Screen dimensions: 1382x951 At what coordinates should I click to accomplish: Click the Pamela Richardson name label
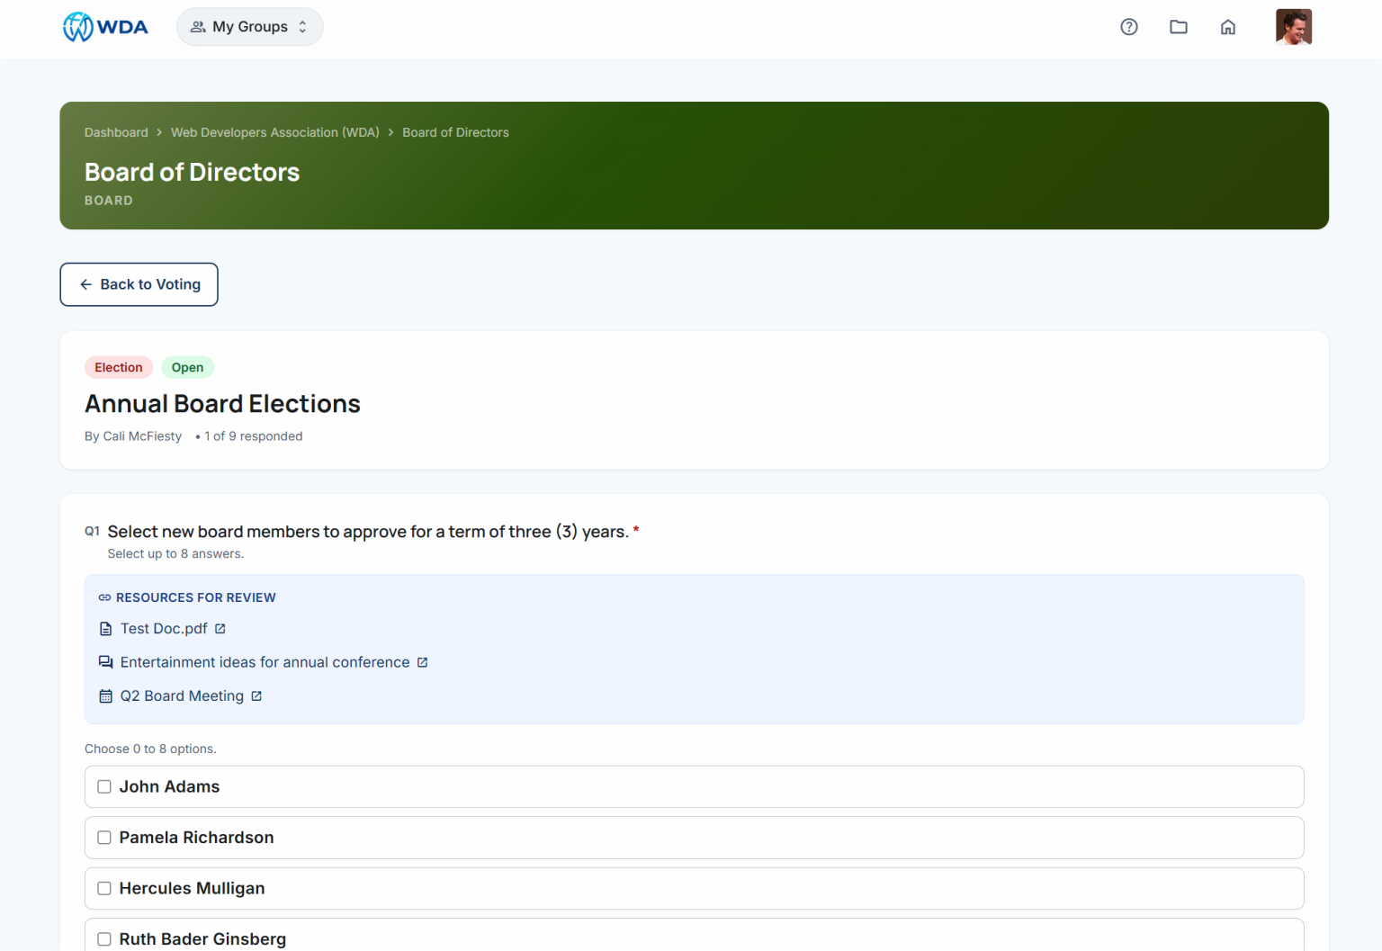(196, 838)
